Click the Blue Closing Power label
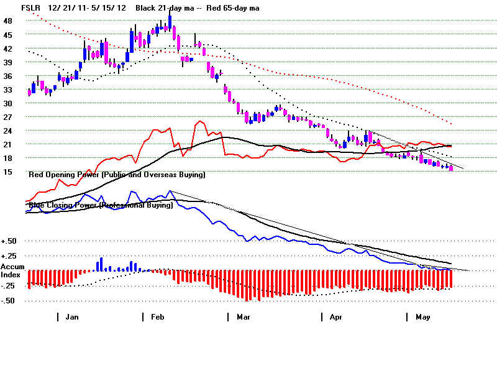Viewport: 497px width, 373px height. [99, 205]
